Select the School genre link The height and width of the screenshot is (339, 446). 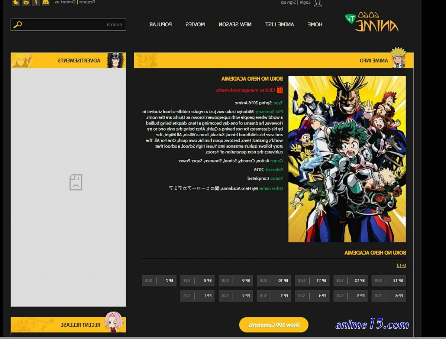coord(230,161)
